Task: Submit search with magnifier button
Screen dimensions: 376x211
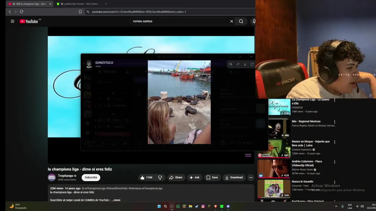Action: pos(241,21)
